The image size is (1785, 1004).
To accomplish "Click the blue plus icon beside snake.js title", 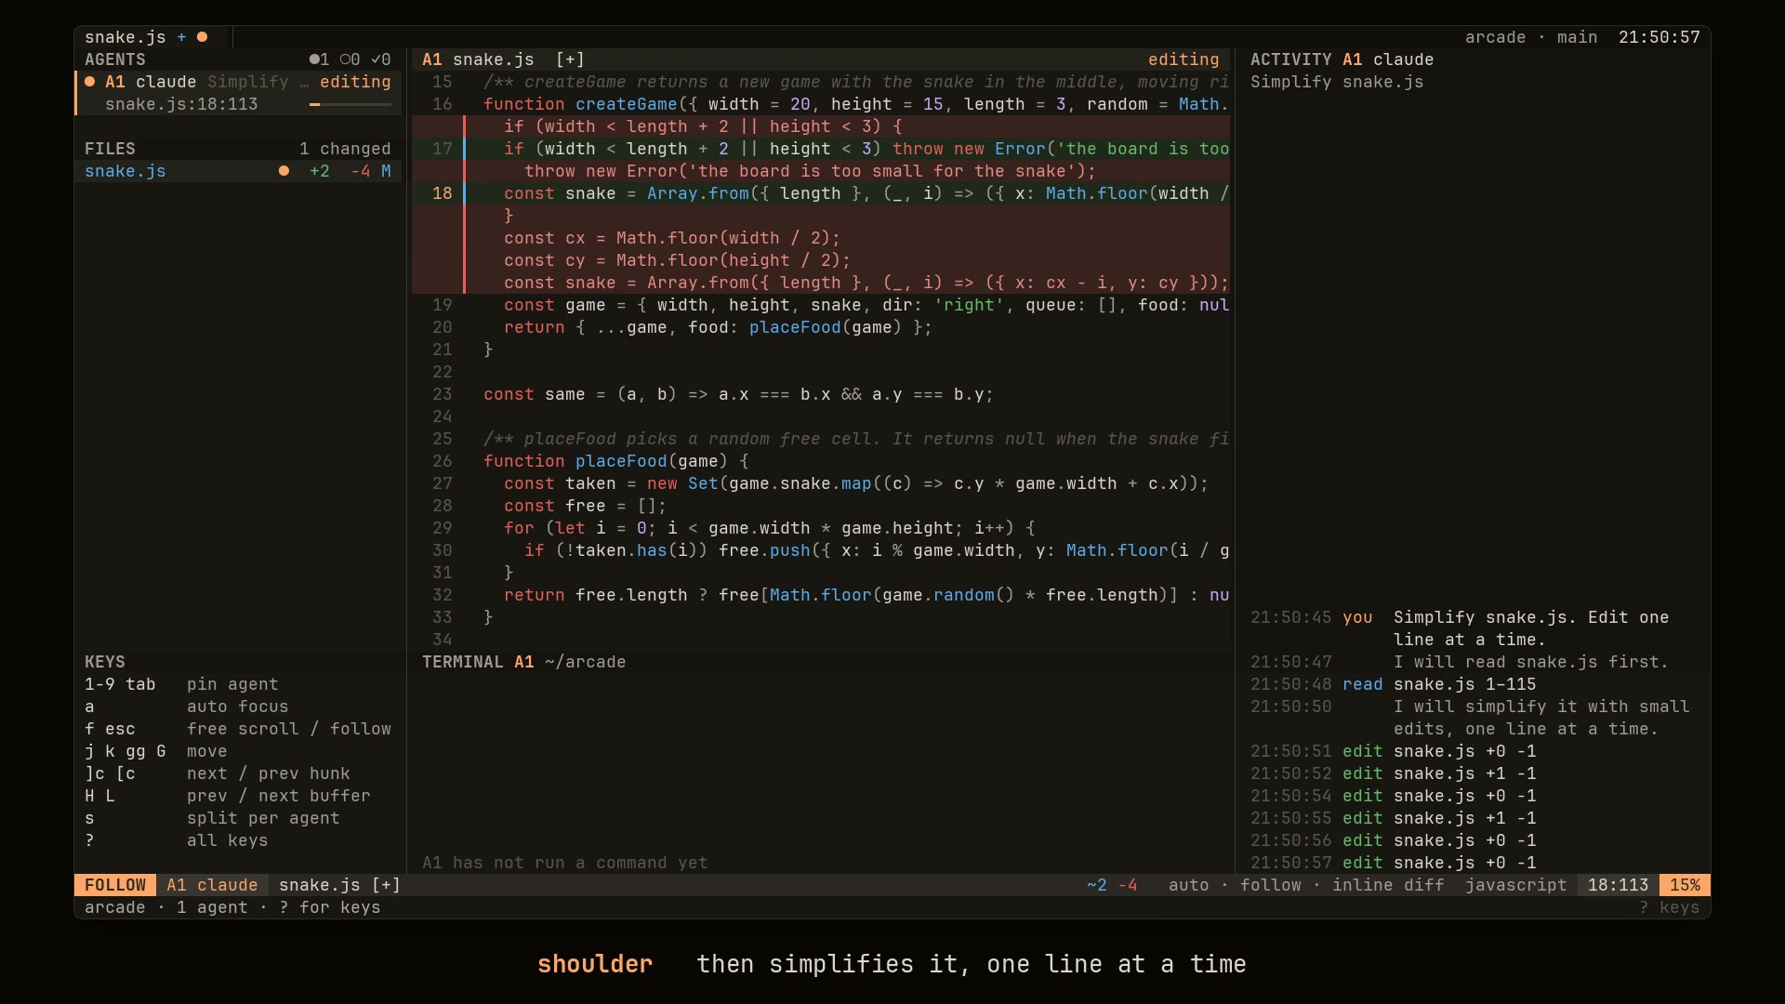I will (x=181, y=37).
